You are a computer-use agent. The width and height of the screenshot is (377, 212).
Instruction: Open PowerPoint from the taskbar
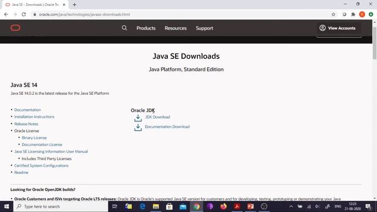tap(250, 207)
